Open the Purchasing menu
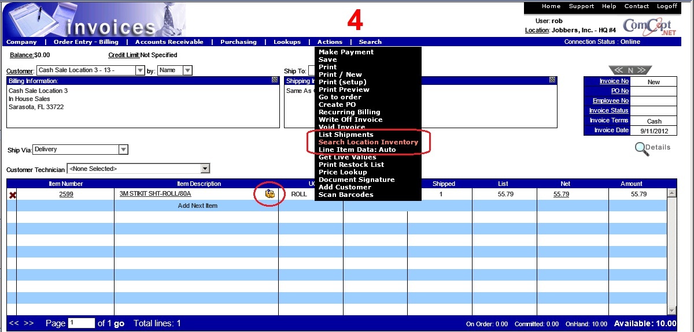The width and height of the screenshot is (694, 332). tap(238, 42)
